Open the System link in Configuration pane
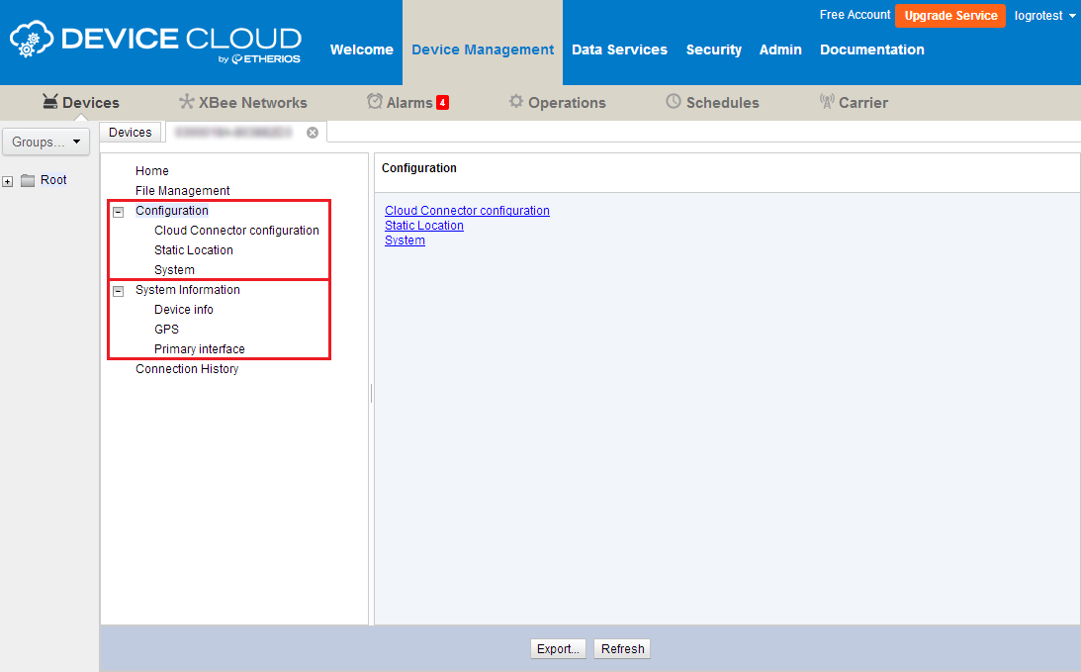 (x=405, y=240)
